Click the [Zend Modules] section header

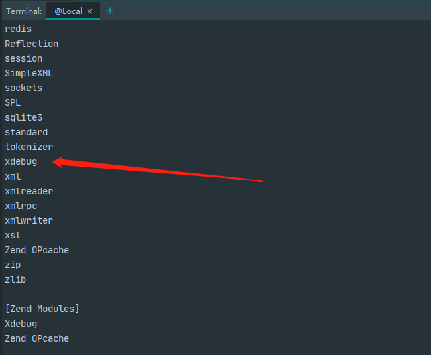point(42,309)
